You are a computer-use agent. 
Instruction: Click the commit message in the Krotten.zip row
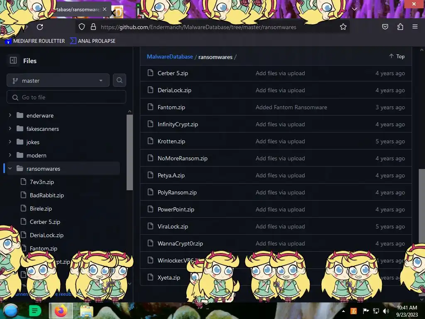(280, 141)
